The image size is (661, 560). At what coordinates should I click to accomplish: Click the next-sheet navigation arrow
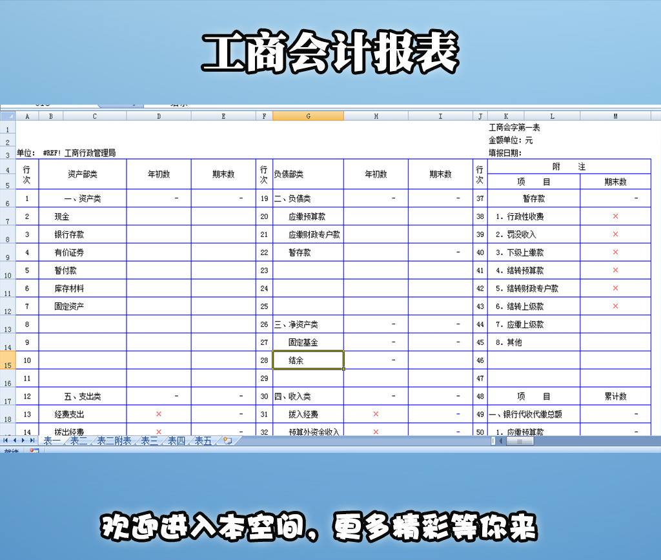[23, 440]
